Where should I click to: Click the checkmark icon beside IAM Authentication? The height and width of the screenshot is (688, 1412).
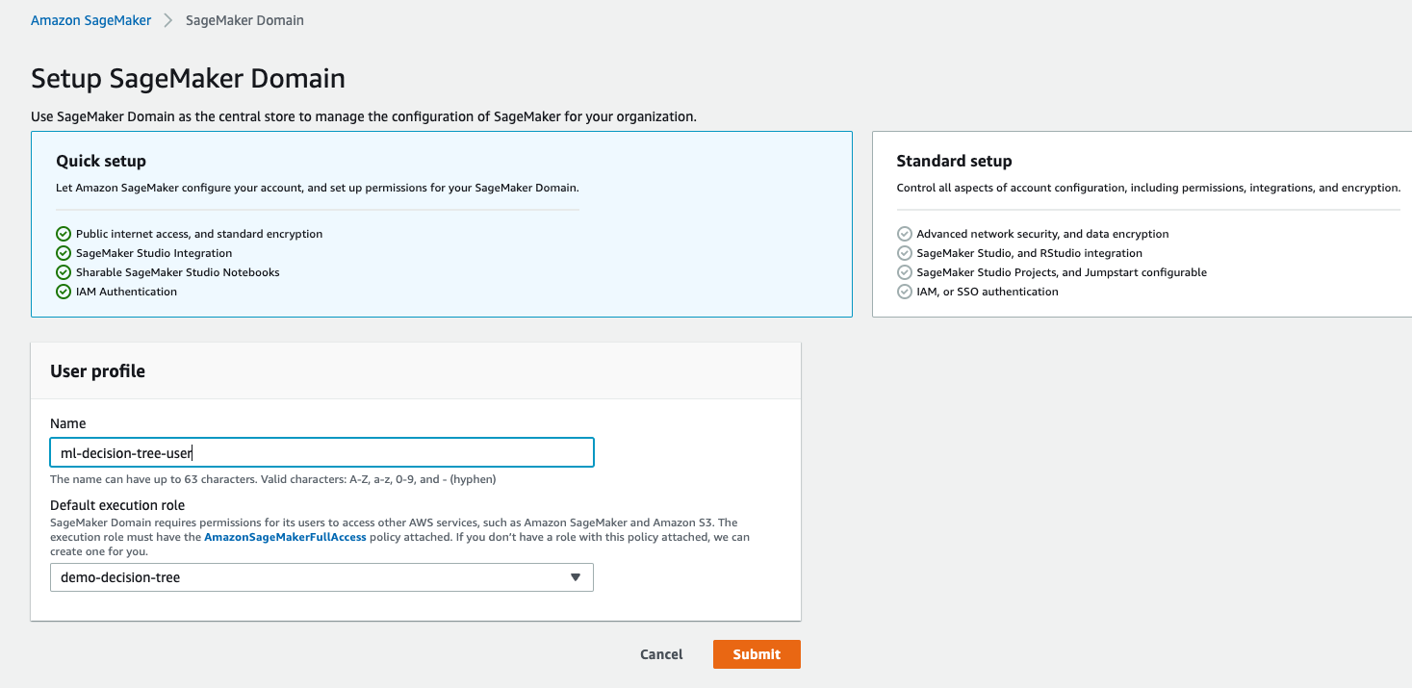[64, 291]
